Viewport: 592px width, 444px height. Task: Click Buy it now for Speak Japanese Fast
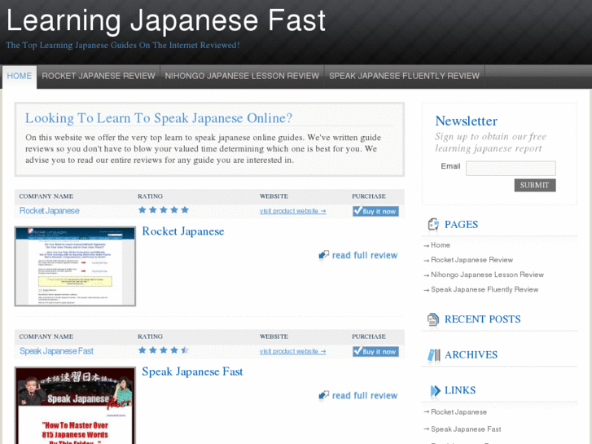click(375, 351)
